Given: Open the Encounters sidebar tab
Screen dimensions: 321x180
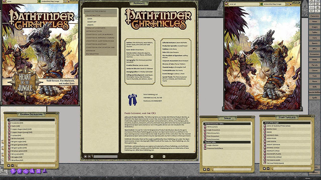Looking at the screenshot, I should tap(314, 54).
